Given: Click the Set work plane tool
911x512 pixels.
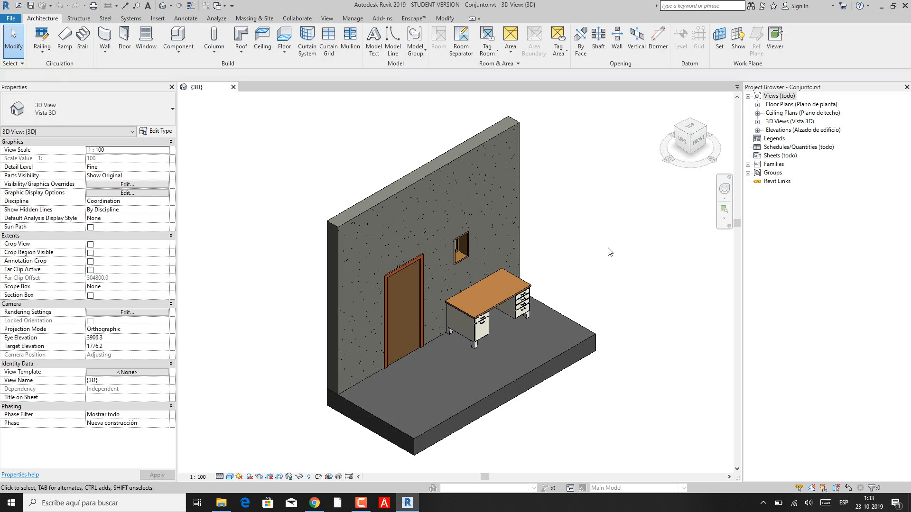Looking at the screenshot, I should click(720, 38).
